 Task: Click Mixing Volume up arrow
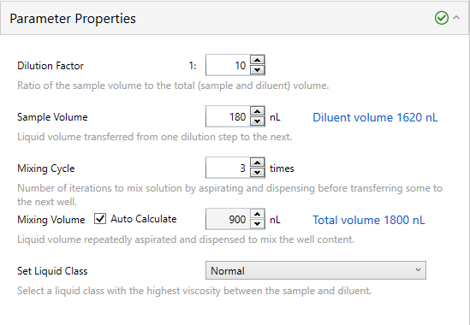coord(257,214)
